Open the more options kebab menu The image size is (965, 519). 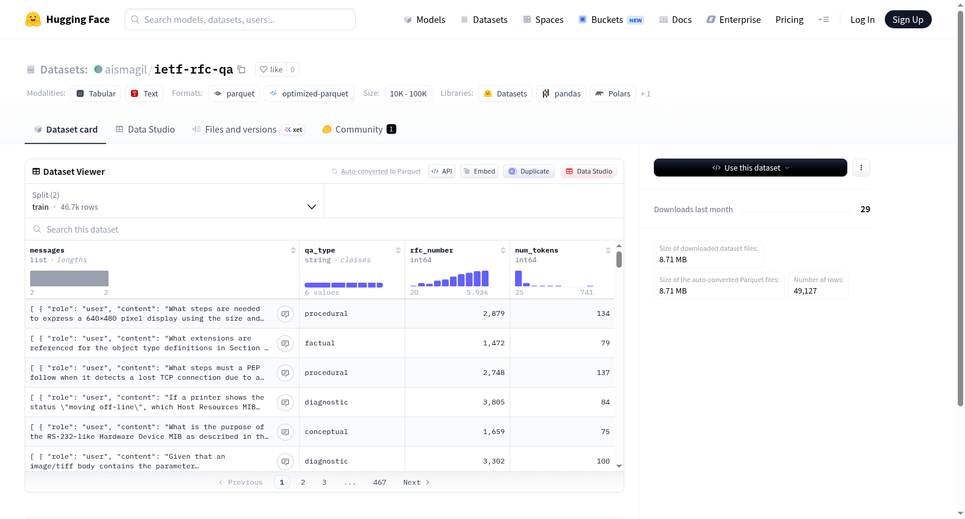point(861,168)
